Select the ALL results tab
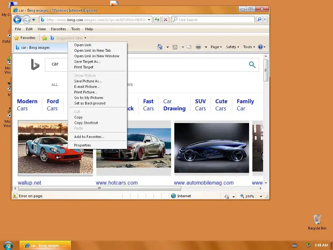Screen dimensions: 333x250 [55, 85]
